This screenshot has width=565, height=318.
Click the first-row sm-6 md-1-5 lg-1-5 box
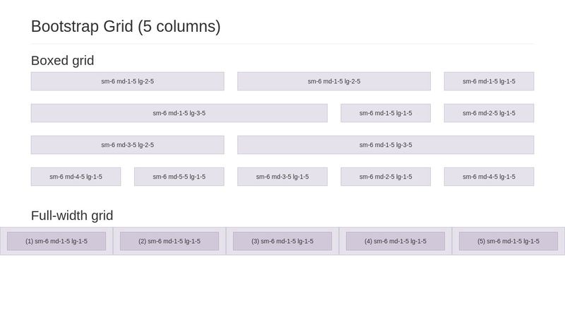pos(489,81)
